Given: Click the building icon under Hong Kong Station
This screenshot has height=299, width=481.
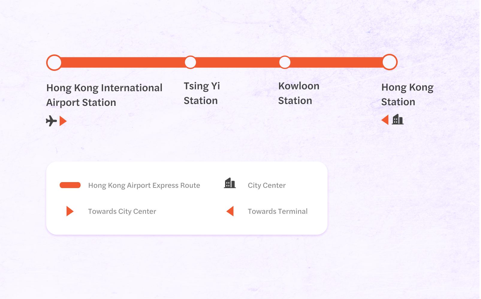Looking at the screenshot, I should [398, 119].
